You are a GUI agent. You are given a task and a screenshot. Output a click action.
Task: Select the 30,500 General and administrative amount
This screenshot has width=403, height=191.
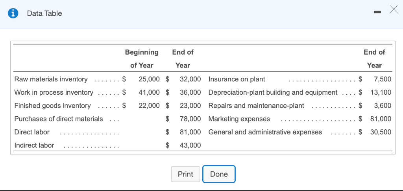pyautogui.click(x=381, y=132)
